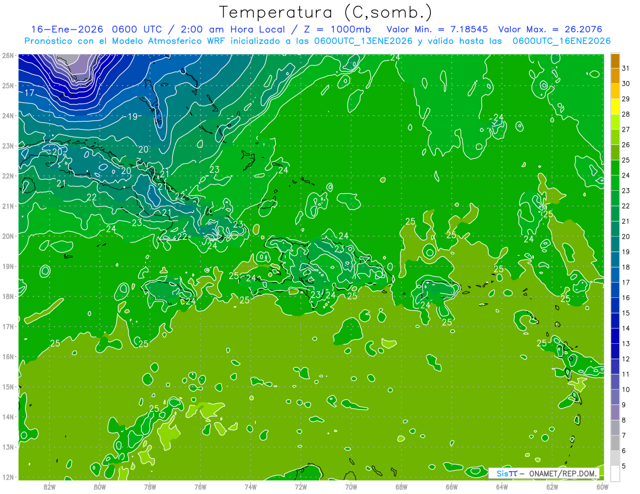
Task: Click the color scale label '28'
Action: 626,114
